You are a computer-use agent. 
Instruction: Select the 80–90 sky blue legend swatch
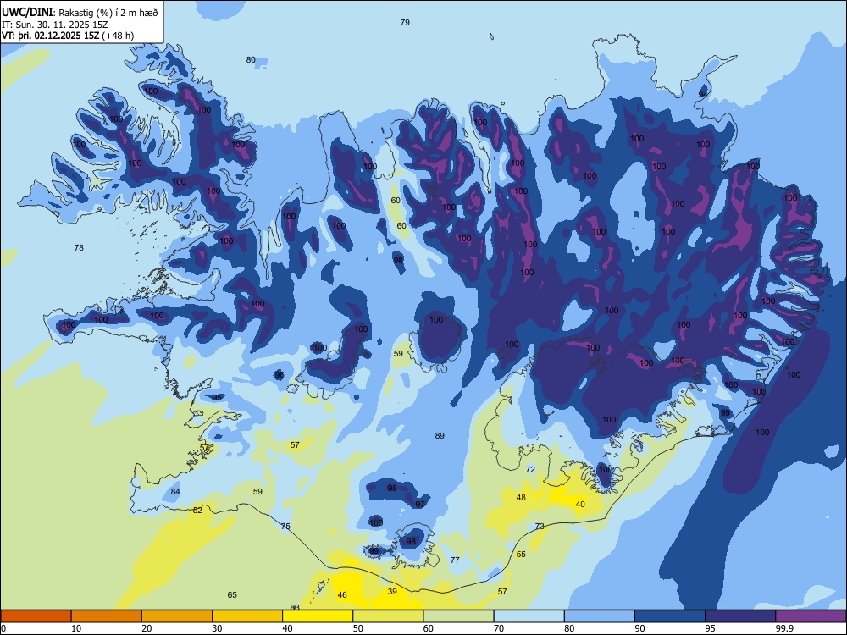tap(599, 616)
